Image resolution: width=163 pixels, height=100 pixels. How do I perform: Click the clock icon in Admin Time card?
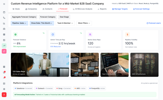tap(53, 34)
